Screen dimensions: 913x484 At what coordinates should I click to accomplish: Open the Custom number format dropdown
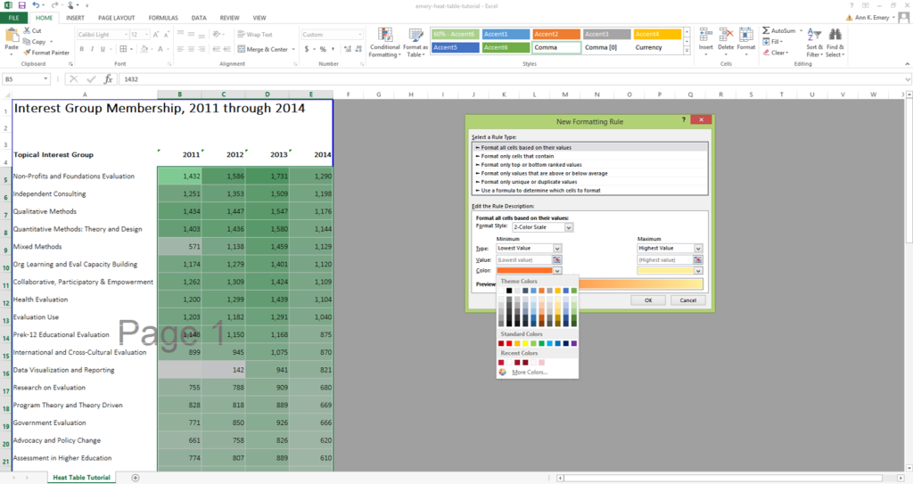click(x=359, y=35)
